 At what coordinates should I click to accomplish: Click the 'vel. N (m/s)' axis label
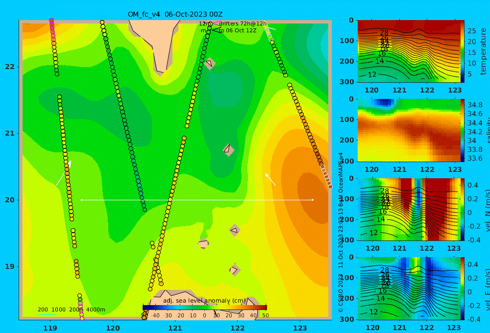tap(488, 210)
